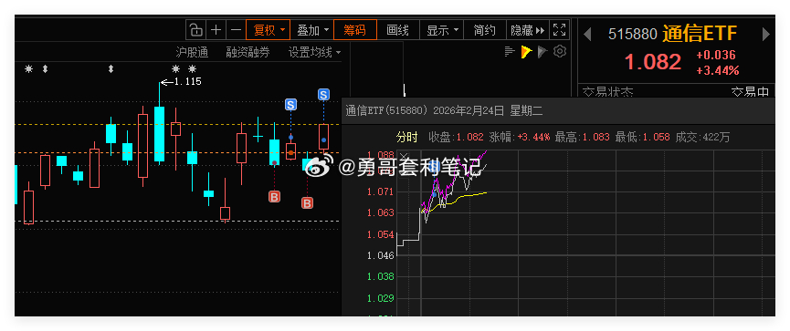This screenshot has width=790, height=331.
Task: Click the +3.44% value beside the price
Action: pos(718,70)
